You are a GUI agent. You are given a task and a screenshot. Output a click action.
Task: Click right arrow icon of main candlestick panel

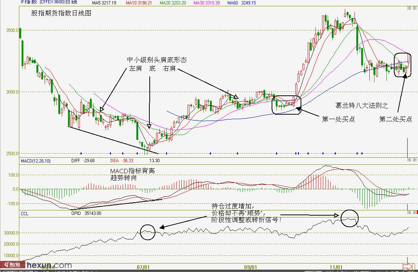(415, 8)
